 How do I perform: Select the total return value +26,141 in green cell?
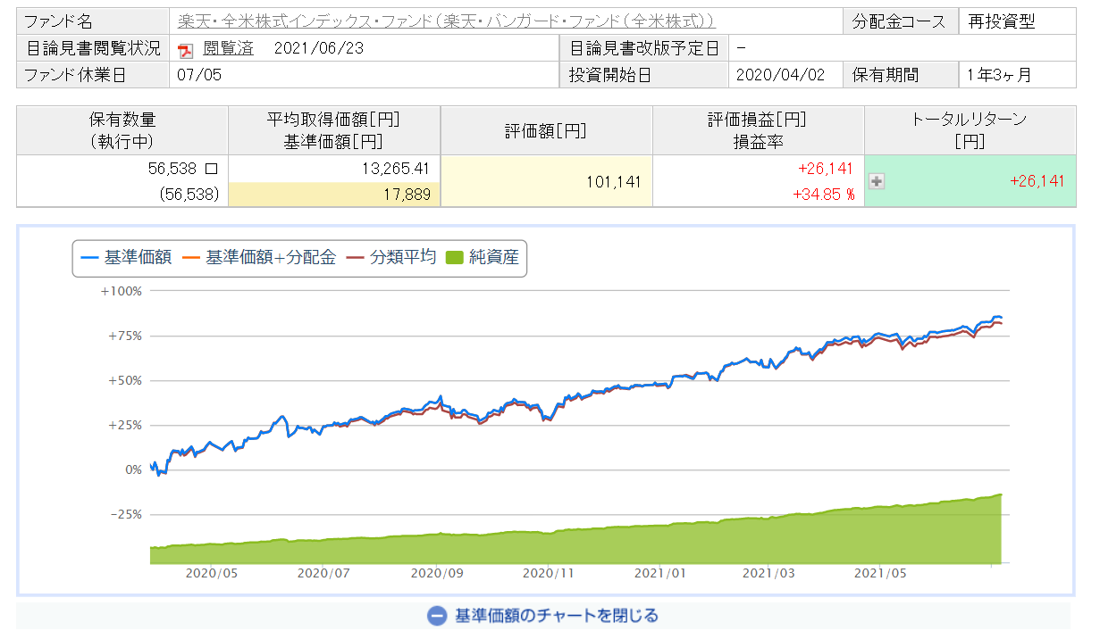tap(1037, 181)
